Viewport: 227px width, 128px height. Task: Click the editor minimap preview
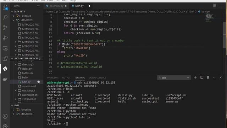pyautogui.click(x=210, y=18)
